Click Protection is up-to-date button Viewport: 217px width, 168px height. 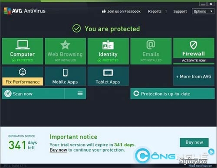172,94
